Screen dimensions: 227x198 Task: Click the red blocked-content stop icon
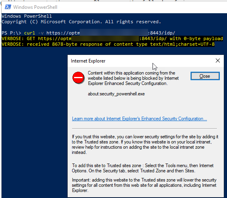point(78,78)
